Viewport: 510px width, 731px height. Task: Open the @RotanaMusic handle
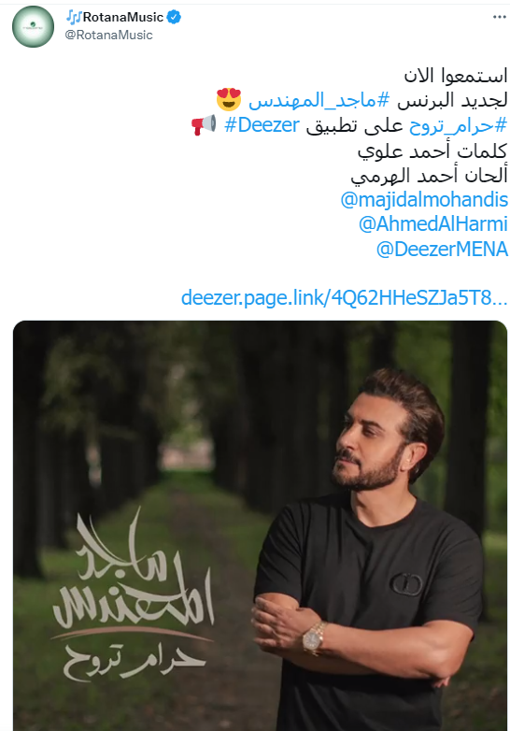[x=108, y=35]
